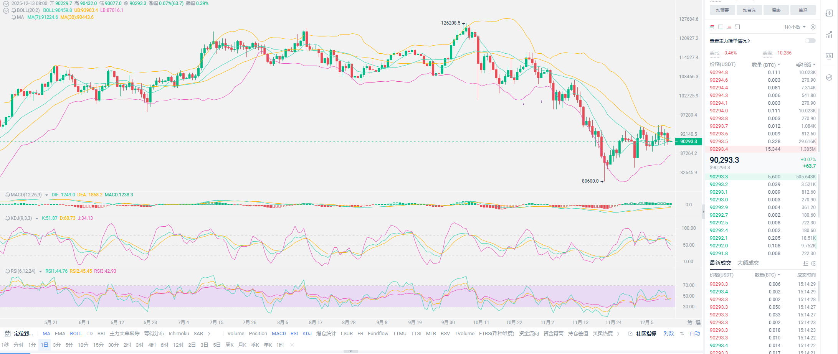The height and width of the screenshot is (354, 838).
Task: Toggle the 查看主力挂单情况 switch
Action: click(x=810, y=41)
